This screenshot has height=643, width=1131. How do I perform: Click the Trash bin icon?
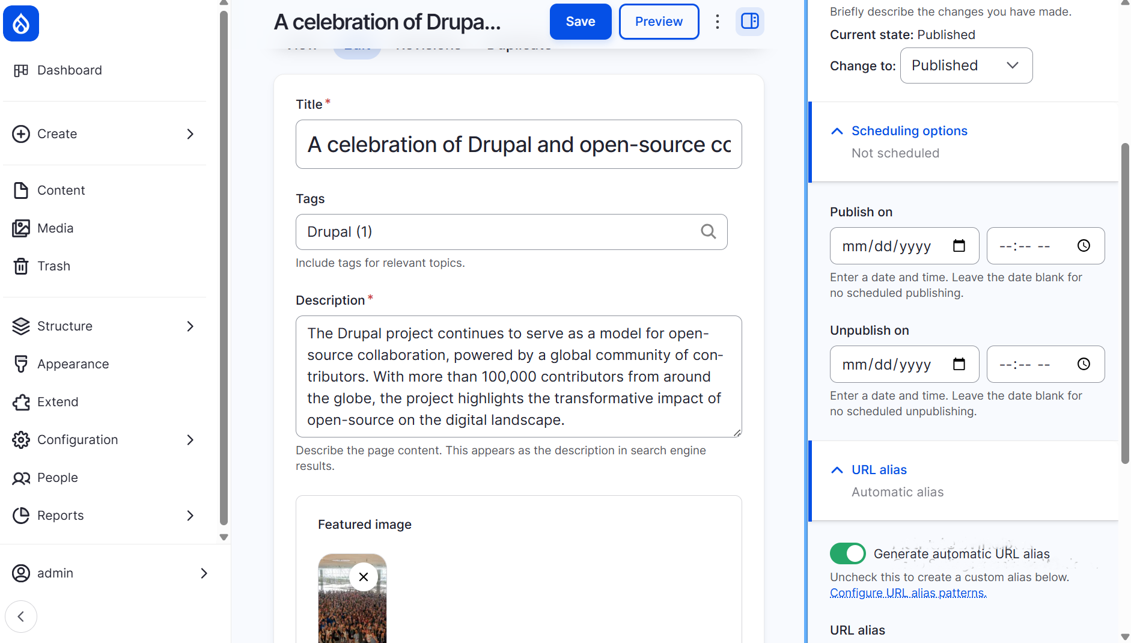click(21, 266)
